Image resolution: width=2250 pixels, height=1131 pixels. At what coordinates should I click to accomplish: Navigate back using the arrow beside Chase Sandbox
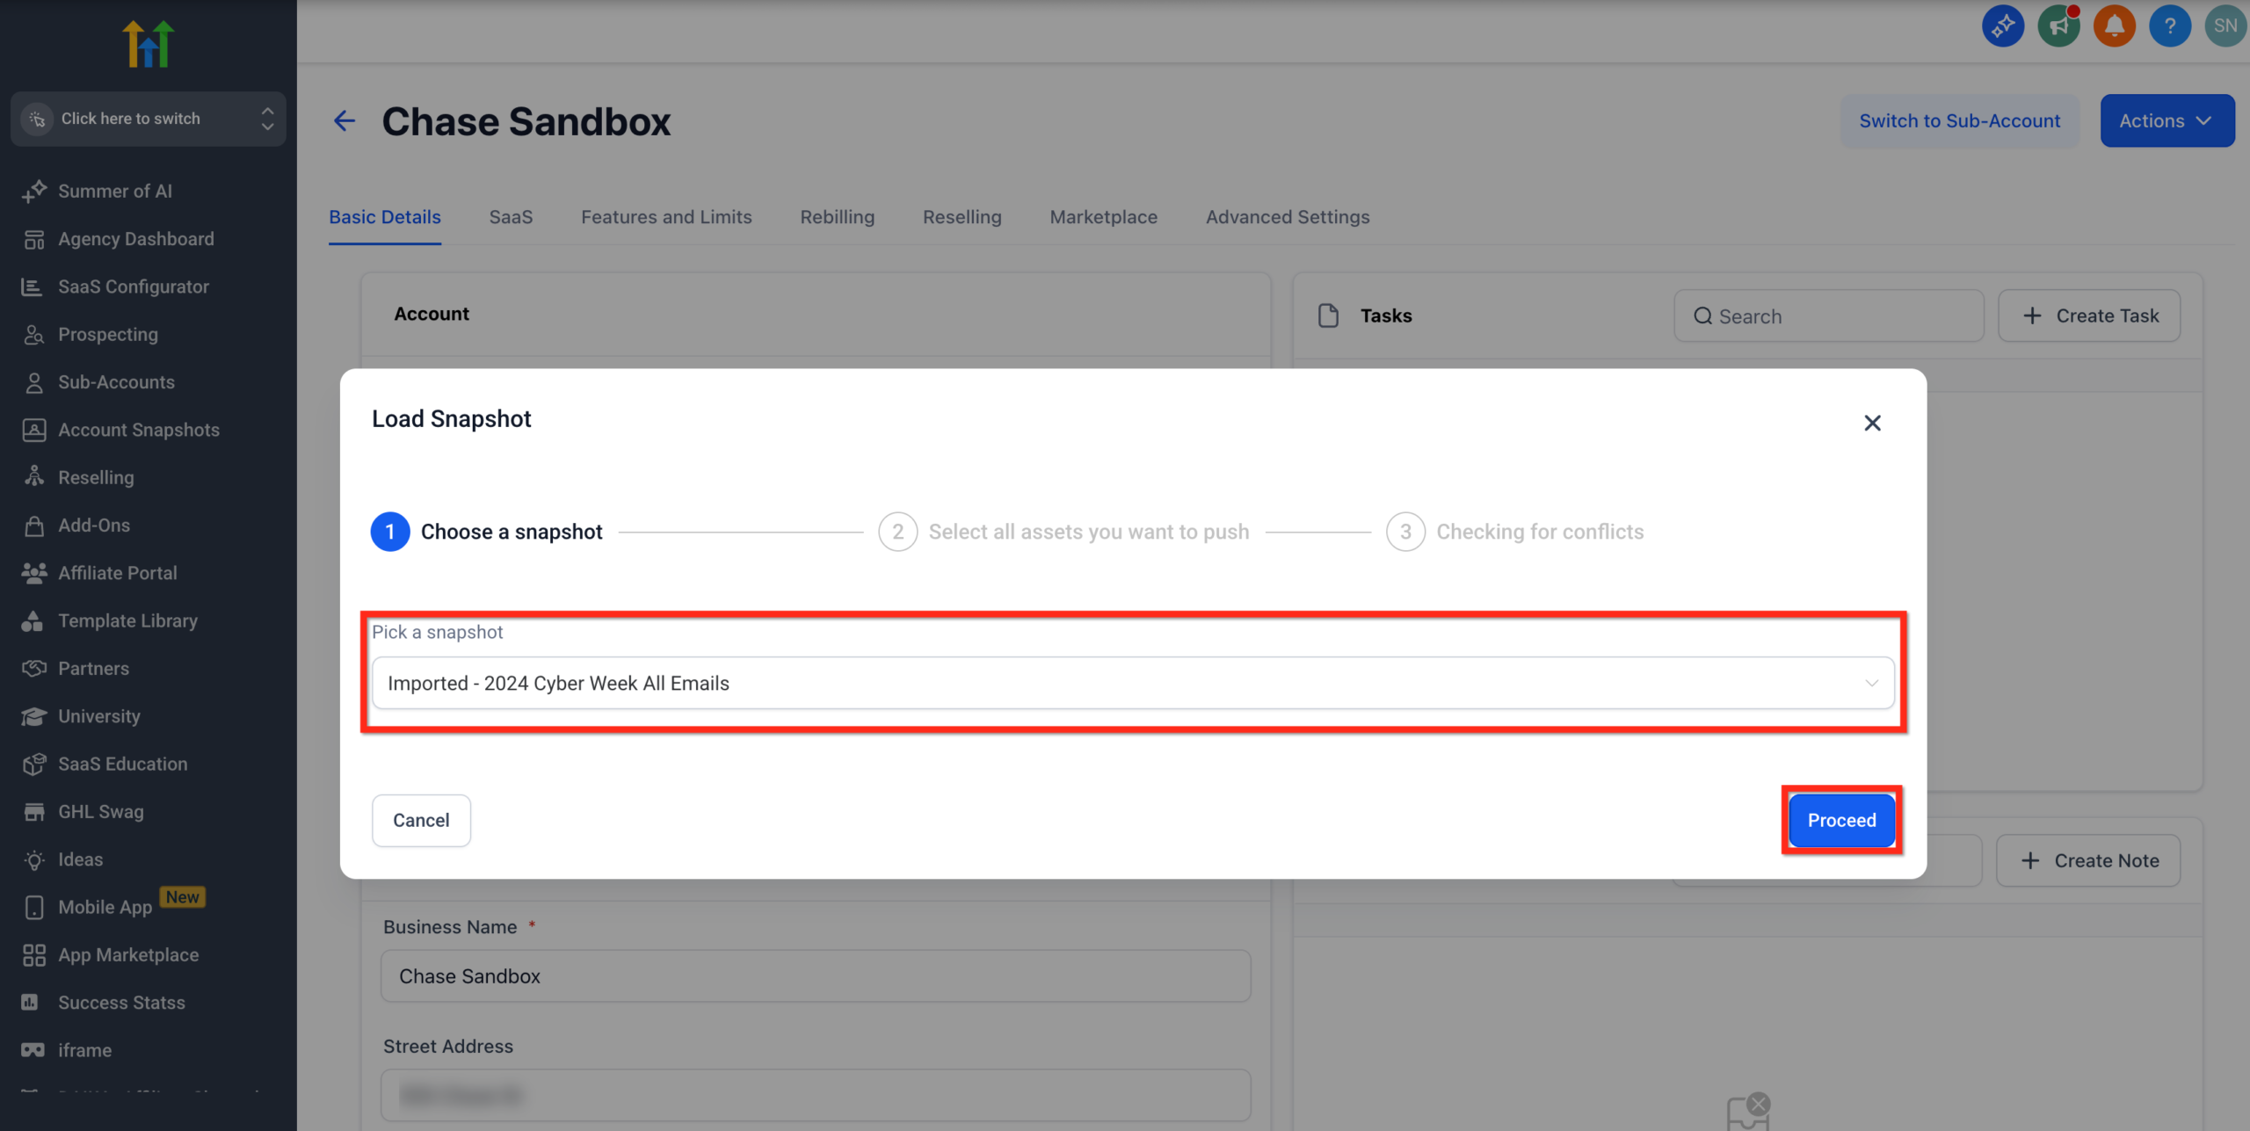(x=344, y=120)
